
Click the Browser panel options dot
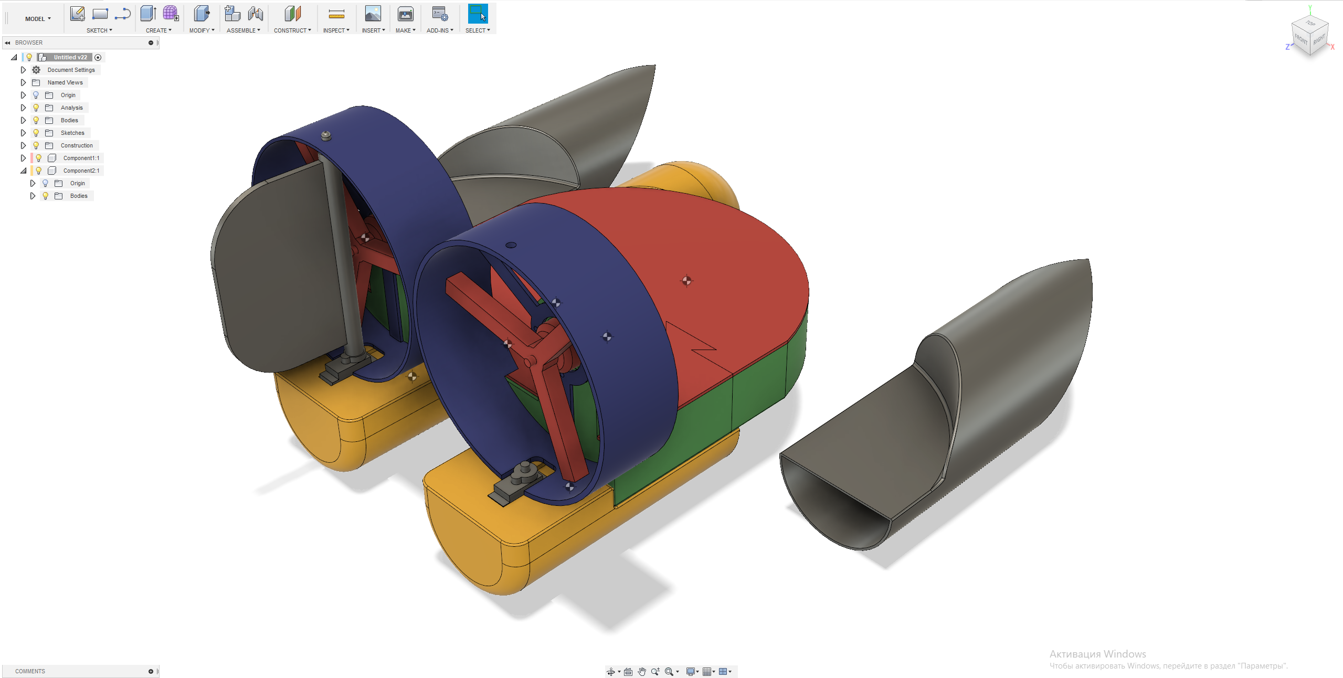[151, 43]
